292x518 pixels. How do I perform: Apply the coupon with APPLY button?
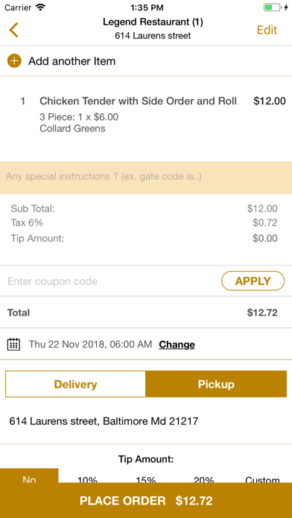pyautogui.click(x=253, y=281)
